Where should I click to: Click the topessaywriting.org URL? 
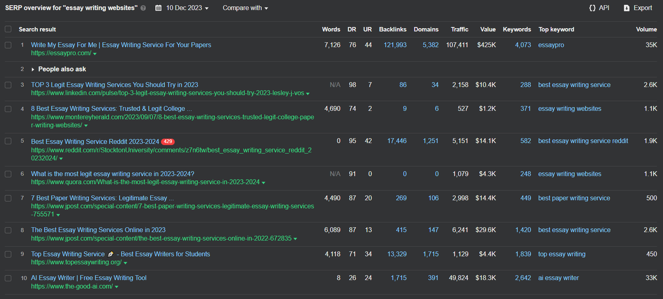(x=76, y=263)
